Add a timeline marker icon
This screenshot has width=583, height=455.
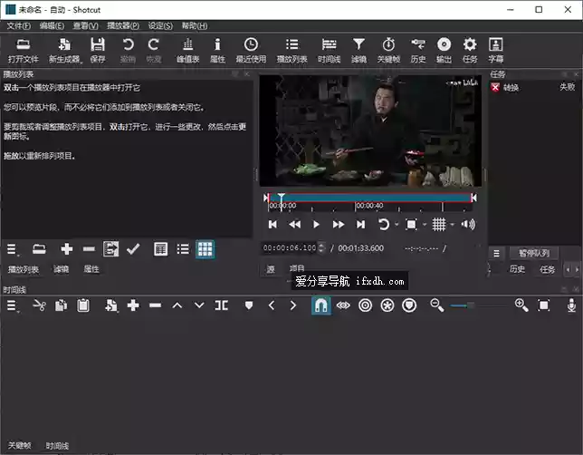tap(249, 305)
